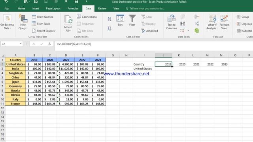
Task: Click cell with Germany
Action: tap(15, 86)
